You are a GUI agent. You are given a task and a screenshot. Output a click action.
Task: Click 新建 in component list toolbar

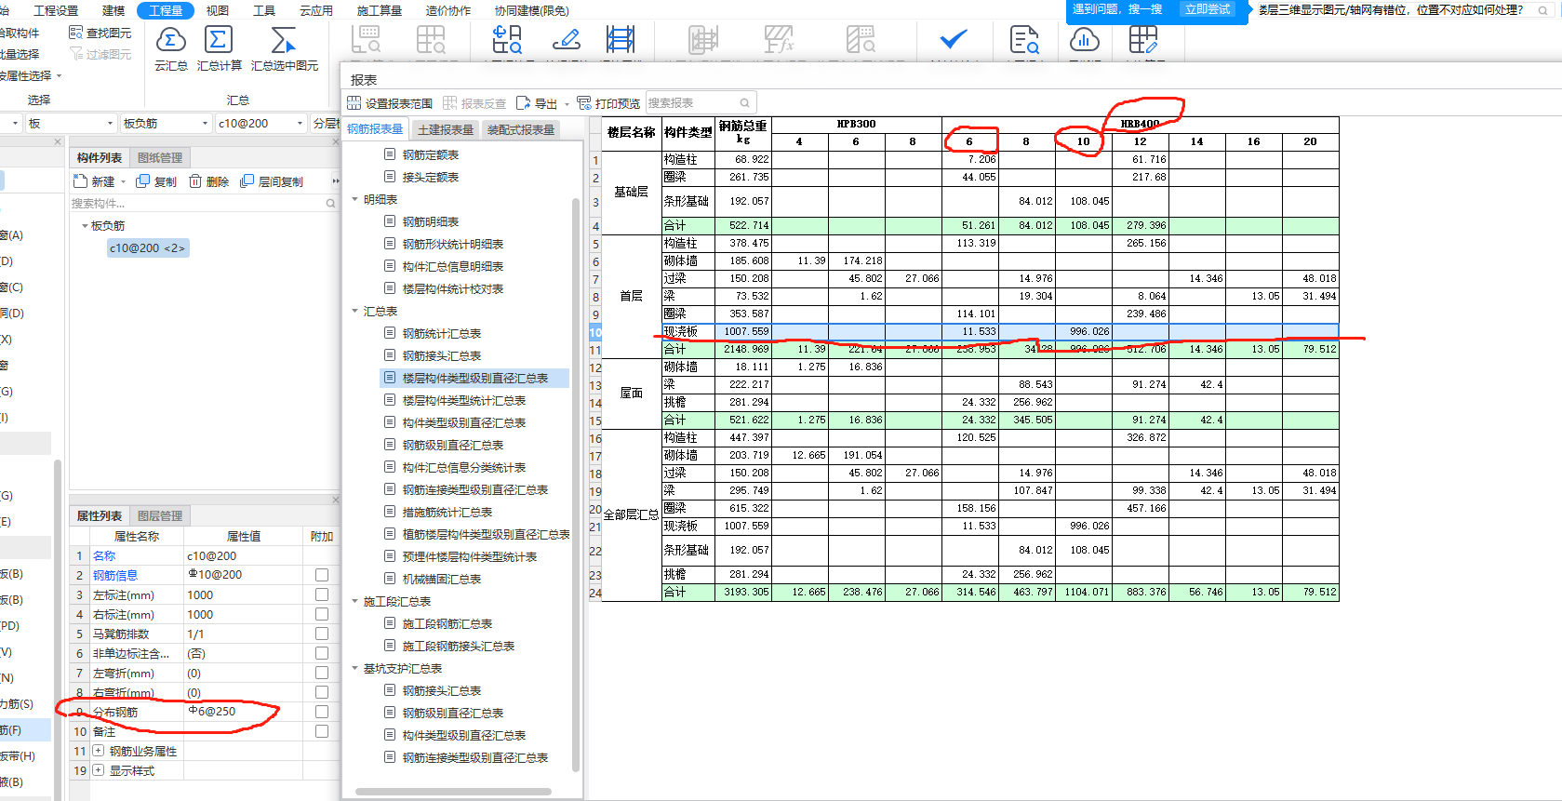(95, 181)
